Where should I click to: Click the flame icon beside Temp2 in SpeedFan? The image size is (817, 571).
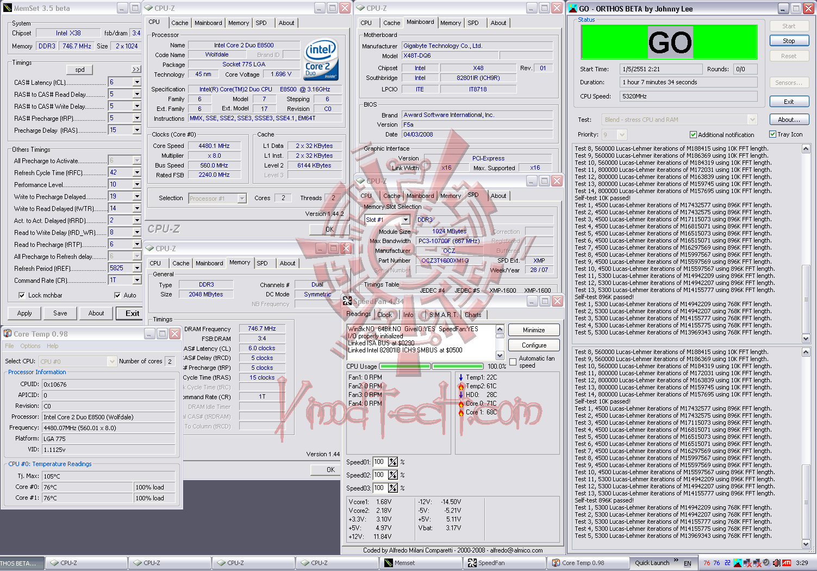coord(461,386)
